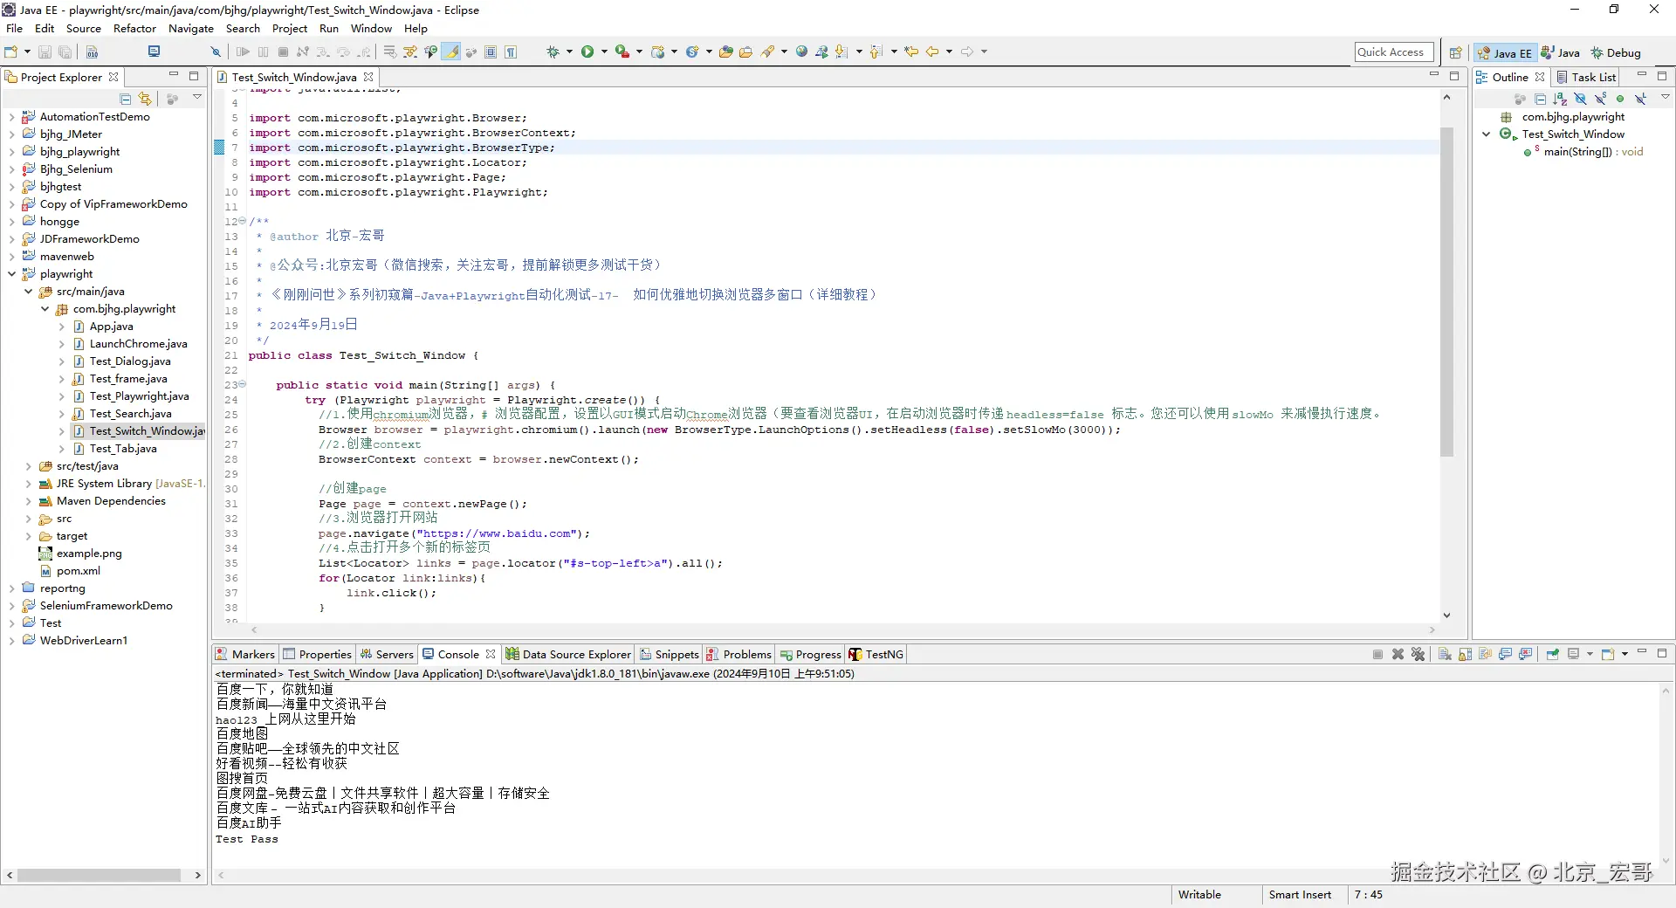Click the Clear Console icon

tap(1445, 654)
